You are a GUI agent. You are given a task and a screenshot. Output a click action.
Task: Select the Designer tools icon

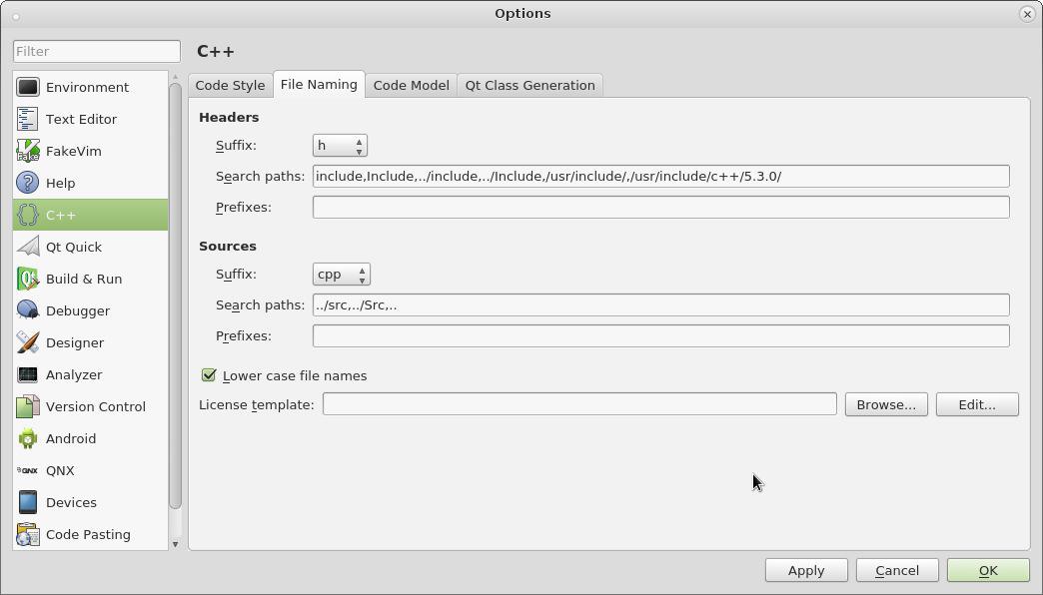(28, 342)
